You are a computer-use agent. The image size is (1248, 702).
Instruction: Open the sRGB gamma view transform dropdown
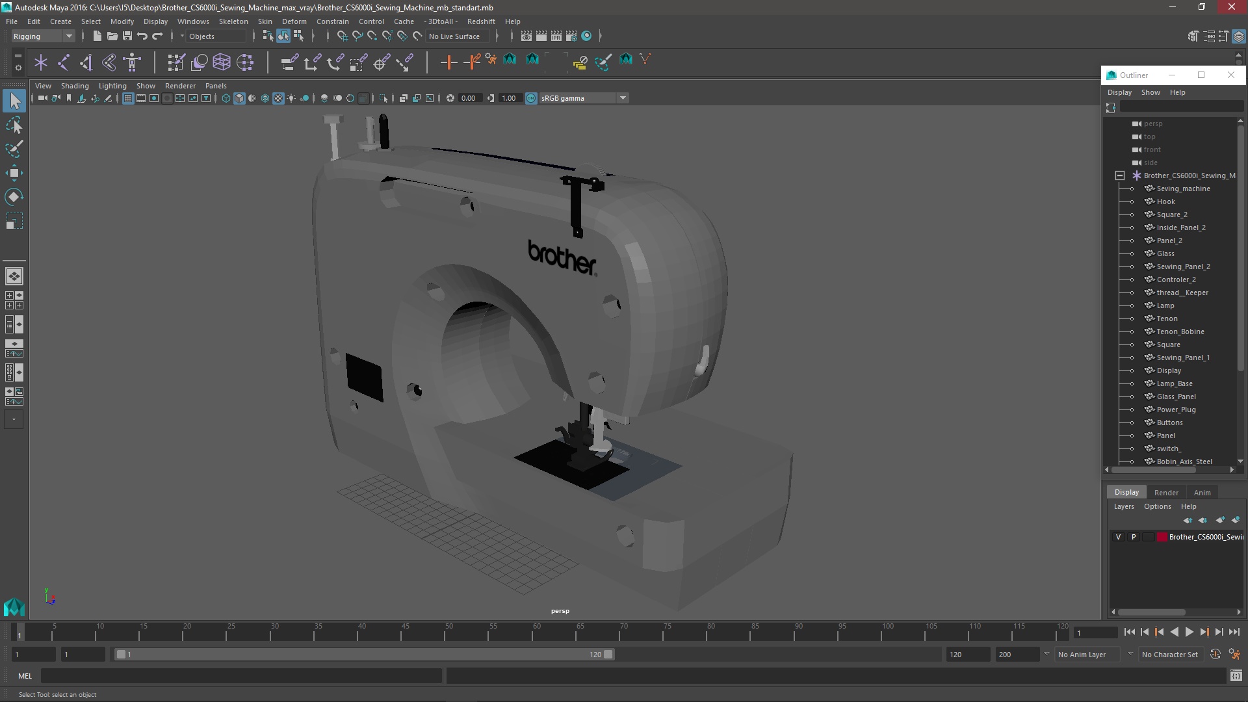(x=584, y=98)
